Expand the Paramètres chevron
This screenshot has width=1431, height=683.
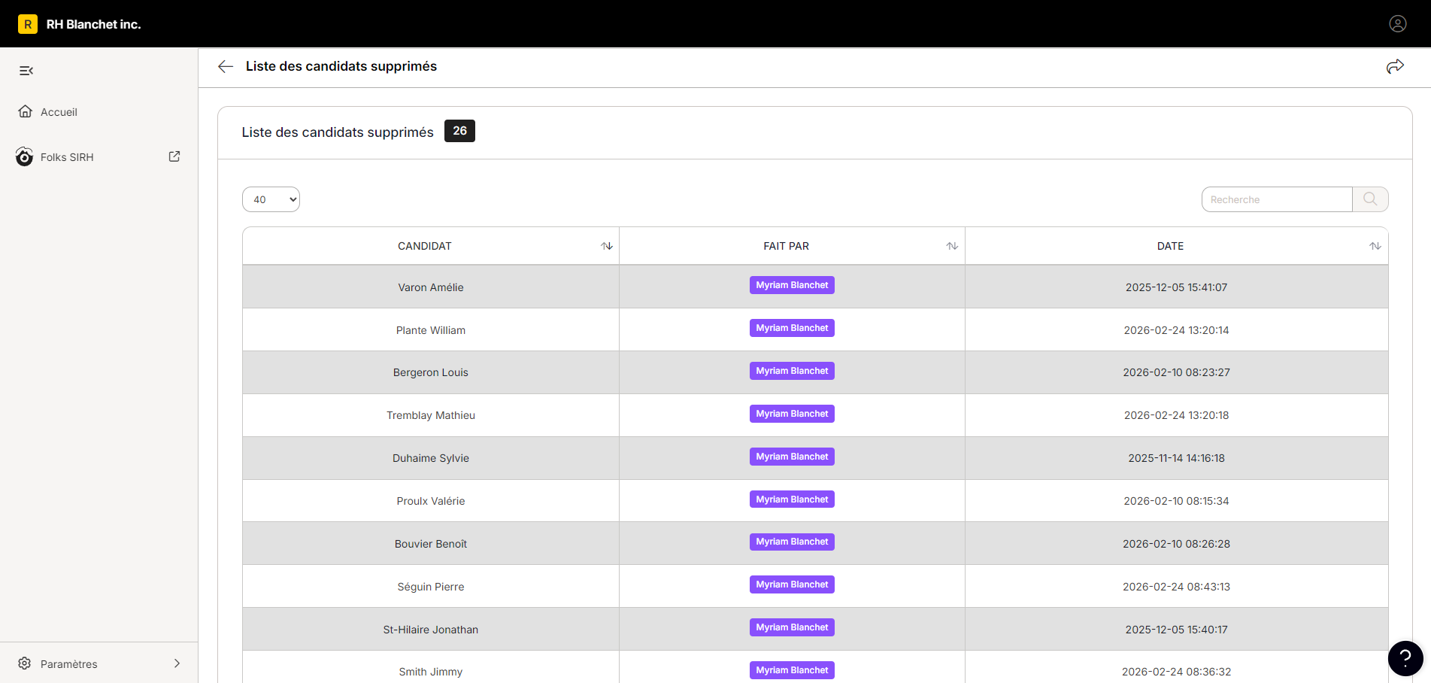[177, 663]
